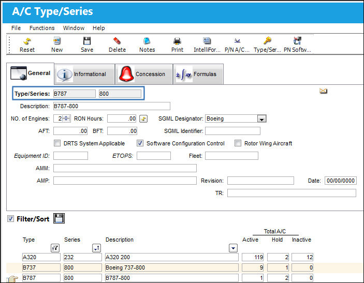
Task: Click the Description field B787-800
Action: coord(112,106)
